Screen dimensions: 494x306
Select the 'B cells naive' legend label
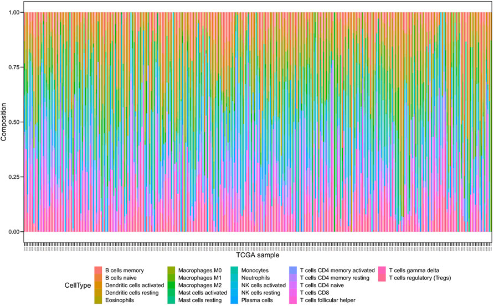tap(121, 278)
